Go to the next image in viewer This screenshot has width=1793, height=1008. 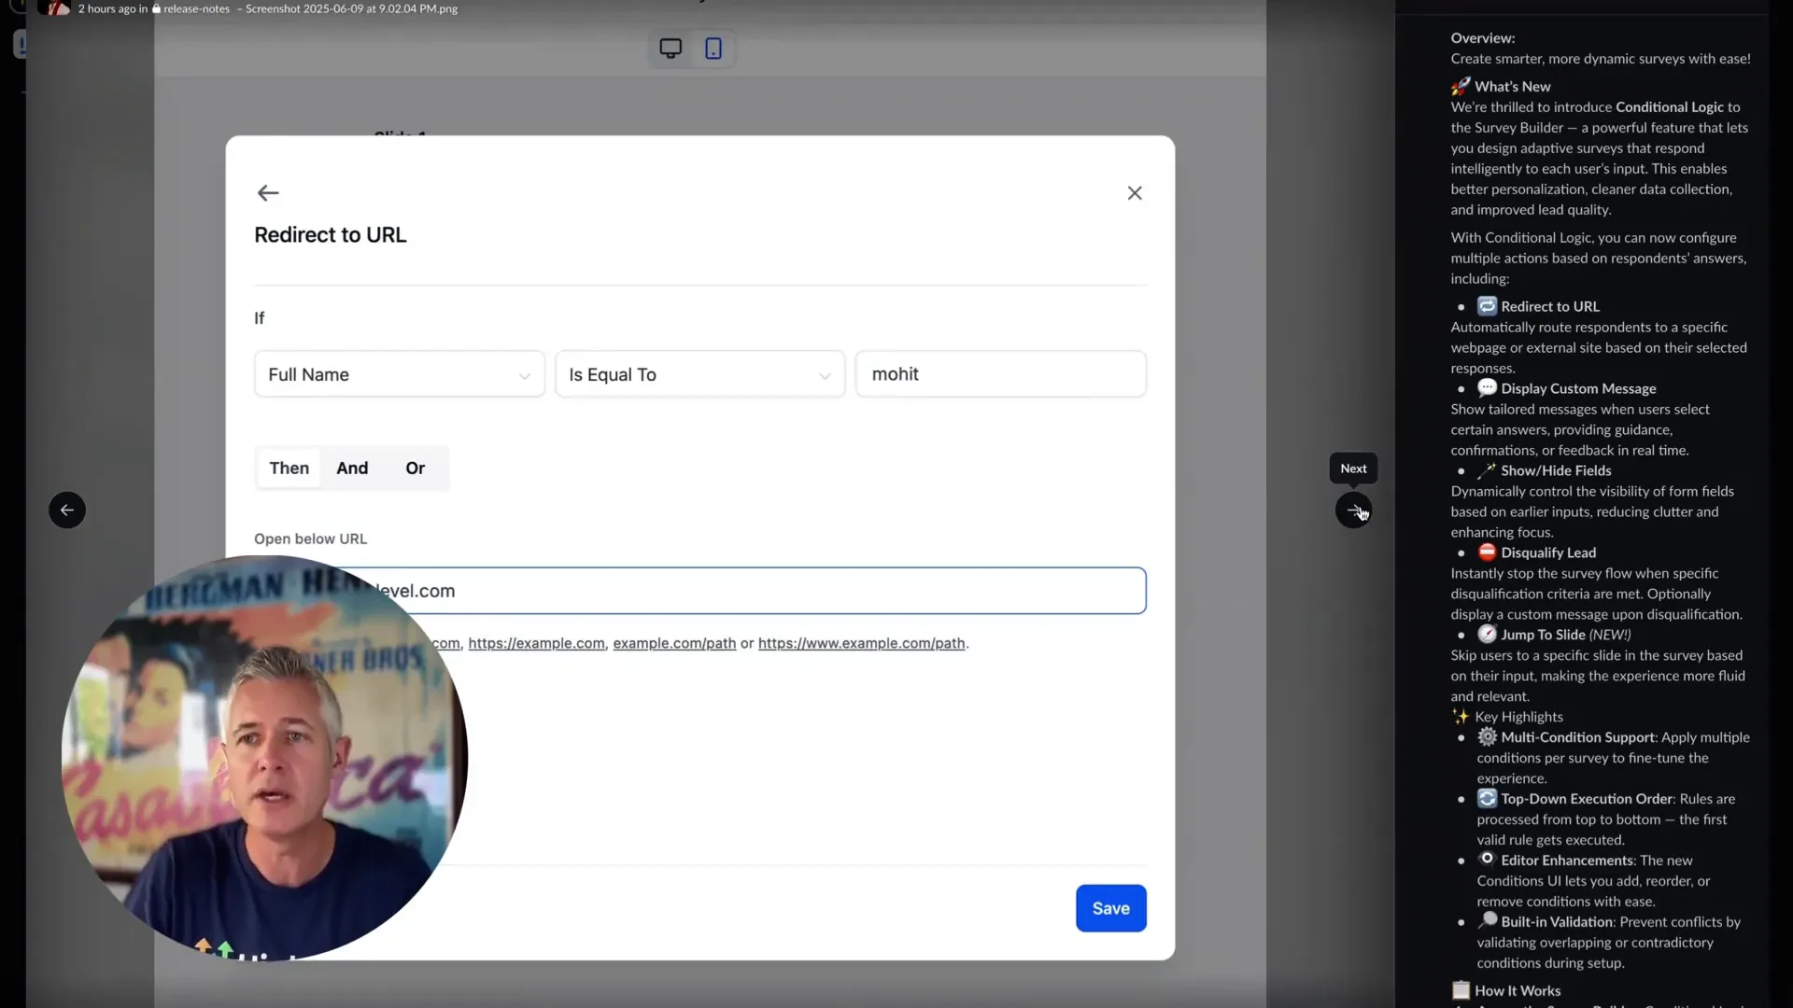click(1353, 511)
